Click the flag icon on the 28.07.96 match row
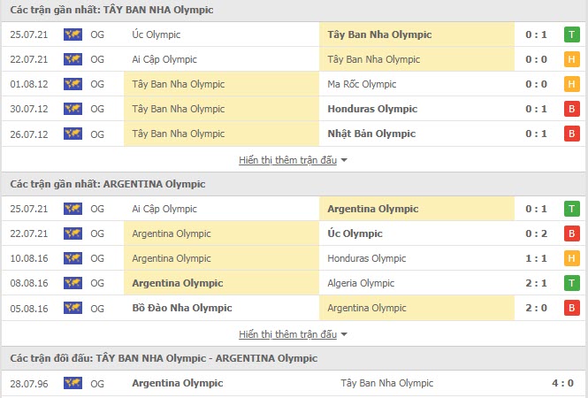 73,383
